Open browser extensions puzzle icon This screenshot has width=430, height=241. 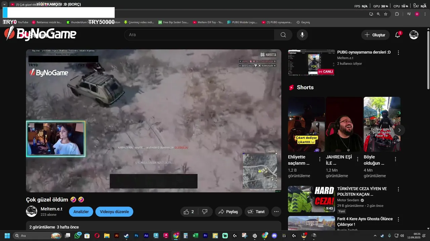397,14
